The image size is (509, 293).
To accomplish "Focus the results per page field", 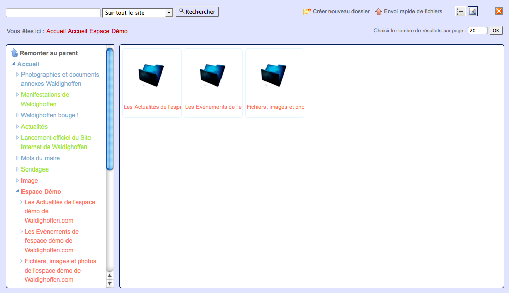I will tap(477, 31).
